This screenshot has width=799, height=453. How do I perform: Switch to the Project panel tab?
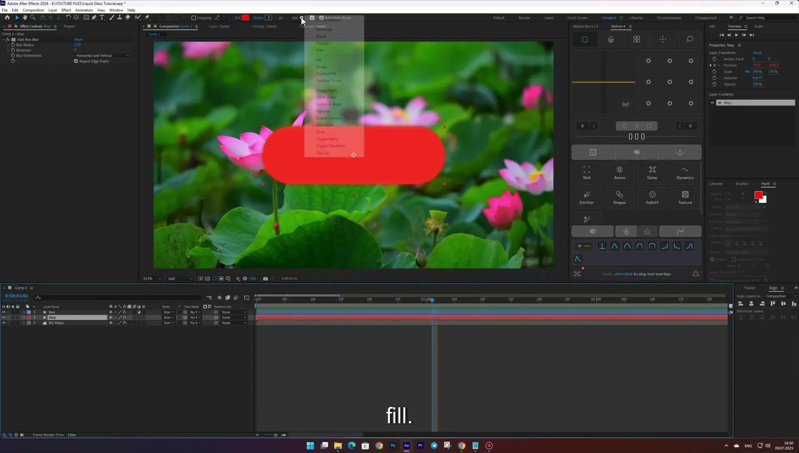point(69,26)
